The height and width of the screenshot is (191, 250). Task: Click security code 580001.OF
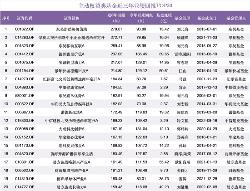pyautogui.click(x=25, y=96)
